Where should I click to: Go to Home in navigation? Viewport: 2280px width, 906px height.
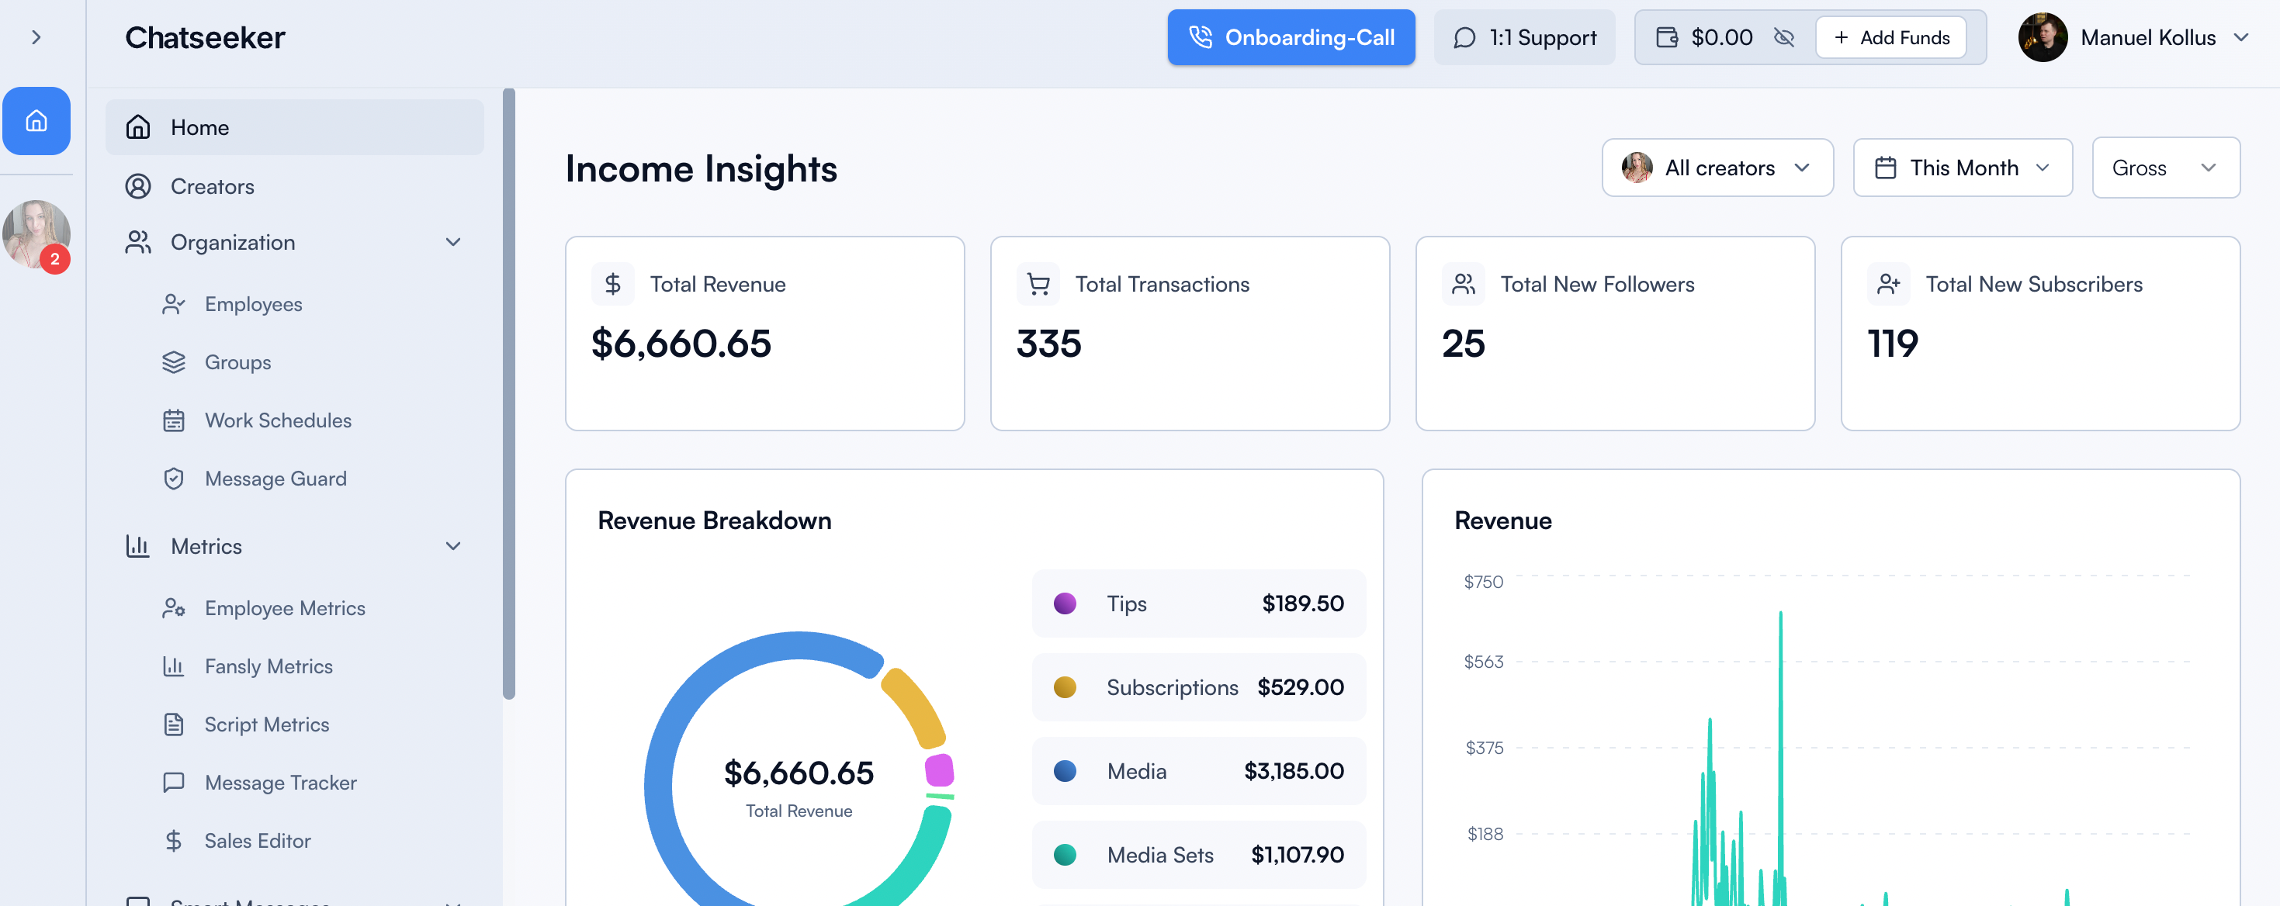295,127
